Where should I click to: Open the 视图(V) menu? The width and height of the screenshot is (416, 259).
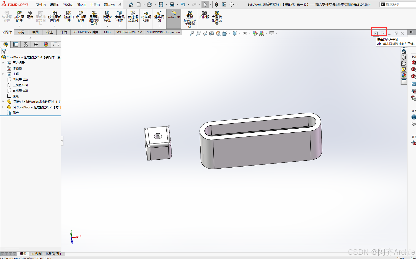coord(68,5)
